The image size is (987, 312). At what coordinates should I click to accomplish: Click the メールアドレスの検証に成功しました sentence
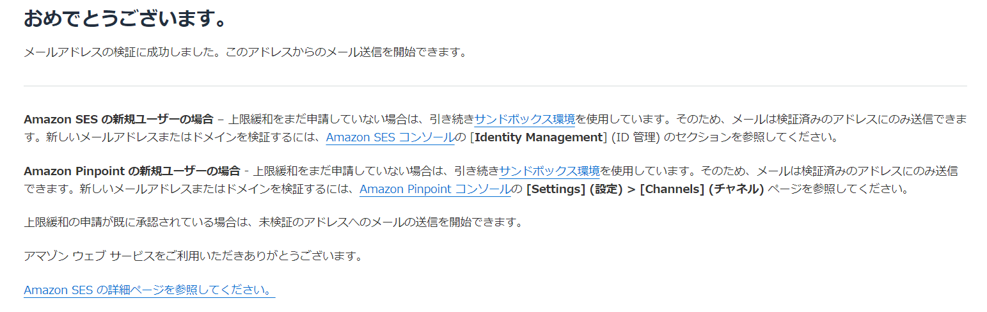[x=122, y=52]
